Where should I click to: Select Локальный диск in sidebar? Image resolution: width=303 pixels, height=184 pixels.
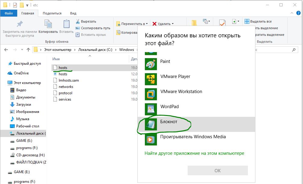coord(23,133)
